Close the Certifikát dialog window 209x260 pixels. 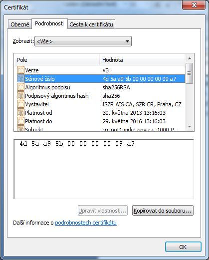click(194, 5)
